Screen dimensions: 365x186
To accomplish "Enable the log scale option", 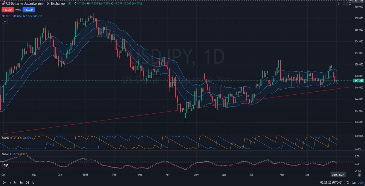I will pyautogui.click(x=354, y=182).
